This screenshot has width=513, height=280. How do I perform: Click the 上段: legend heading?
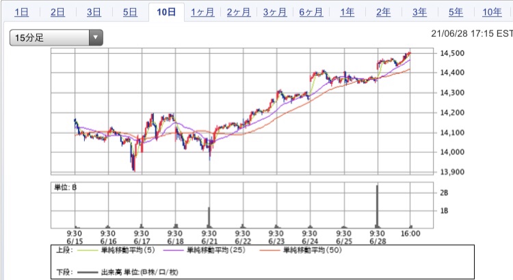[64, 250]
